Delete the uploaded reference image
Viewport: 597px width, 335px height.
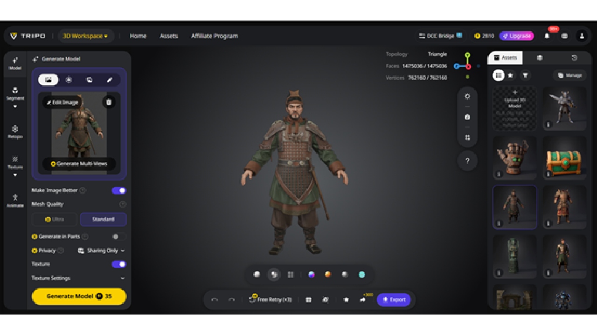click(x=109, y=102)
